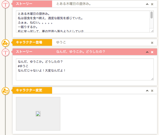Click the first story text area
The height and width of the screenshot is (135, 159).
click(x=83, y=21)
